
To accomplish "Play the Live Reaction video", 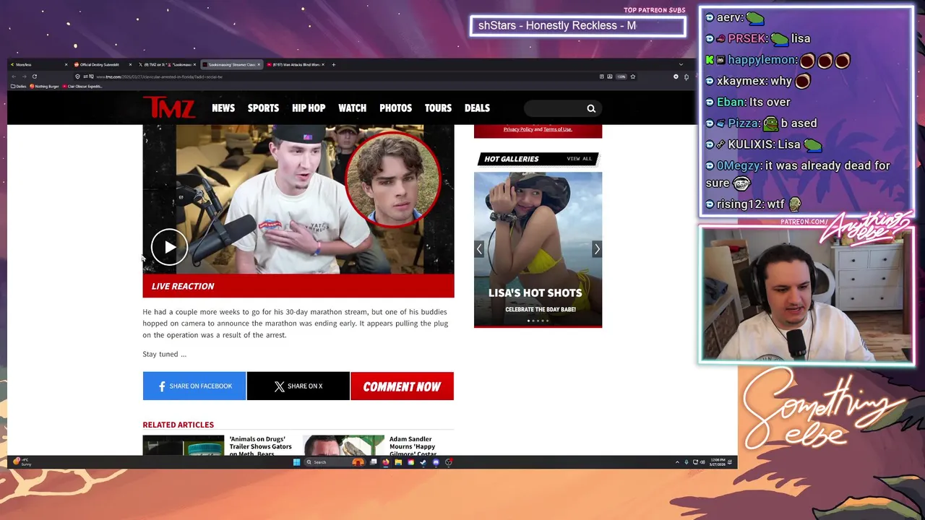I will tap(169, 247).
